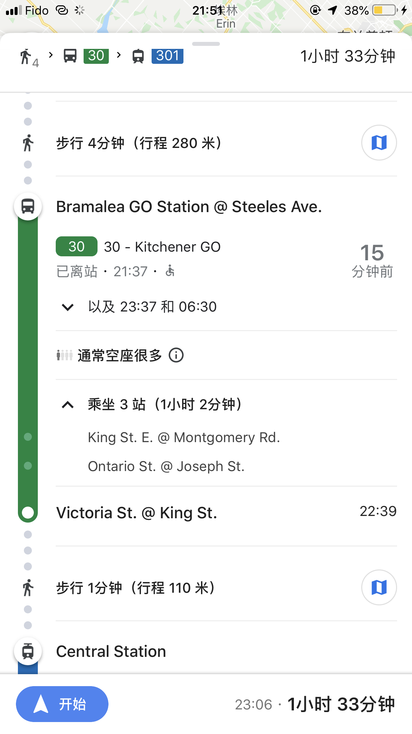
Task: Open the 30 - Kitchener GO route line
Action: pyautogui.click(x=162, y=247)
